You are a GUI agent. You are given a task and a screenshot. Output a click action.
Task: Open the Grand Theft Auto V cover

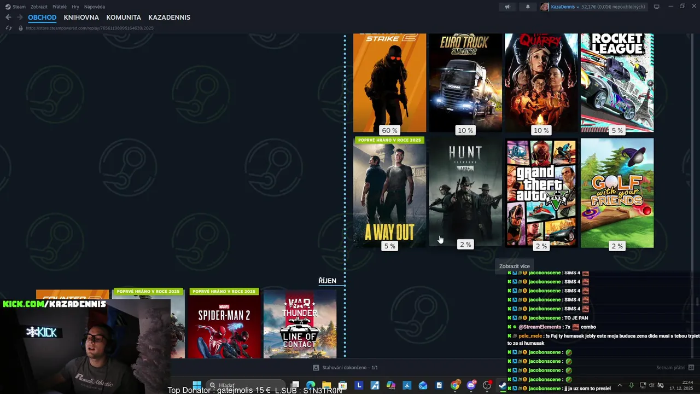541,193
